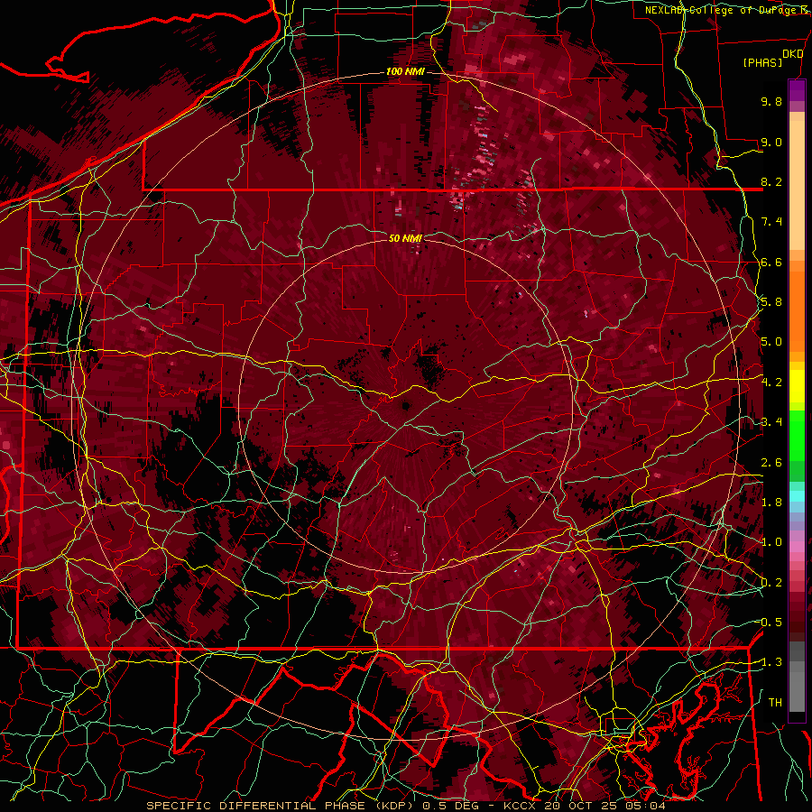The height and width of the screenshot is (812, 812).
Task: Click the "-1.3" scale value
Action: [x=769, y=662]
